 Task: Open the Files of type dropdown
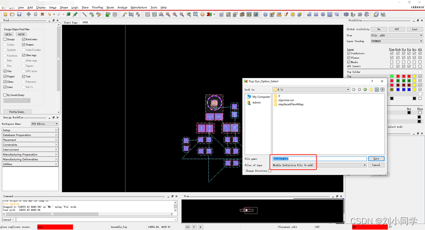coord(365,165)
